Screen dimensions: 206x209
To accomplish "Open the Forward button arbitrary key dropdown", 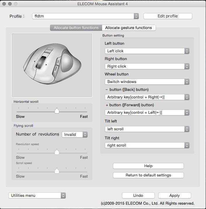I will point(147,113).
